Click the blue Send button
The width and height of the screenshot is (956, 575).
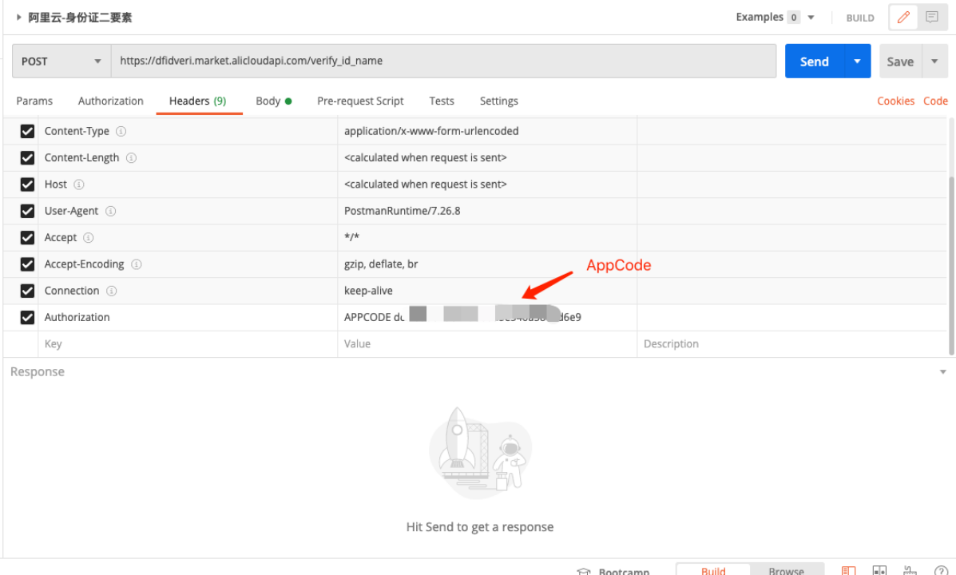pyautogui.click(x=815, y=61)
